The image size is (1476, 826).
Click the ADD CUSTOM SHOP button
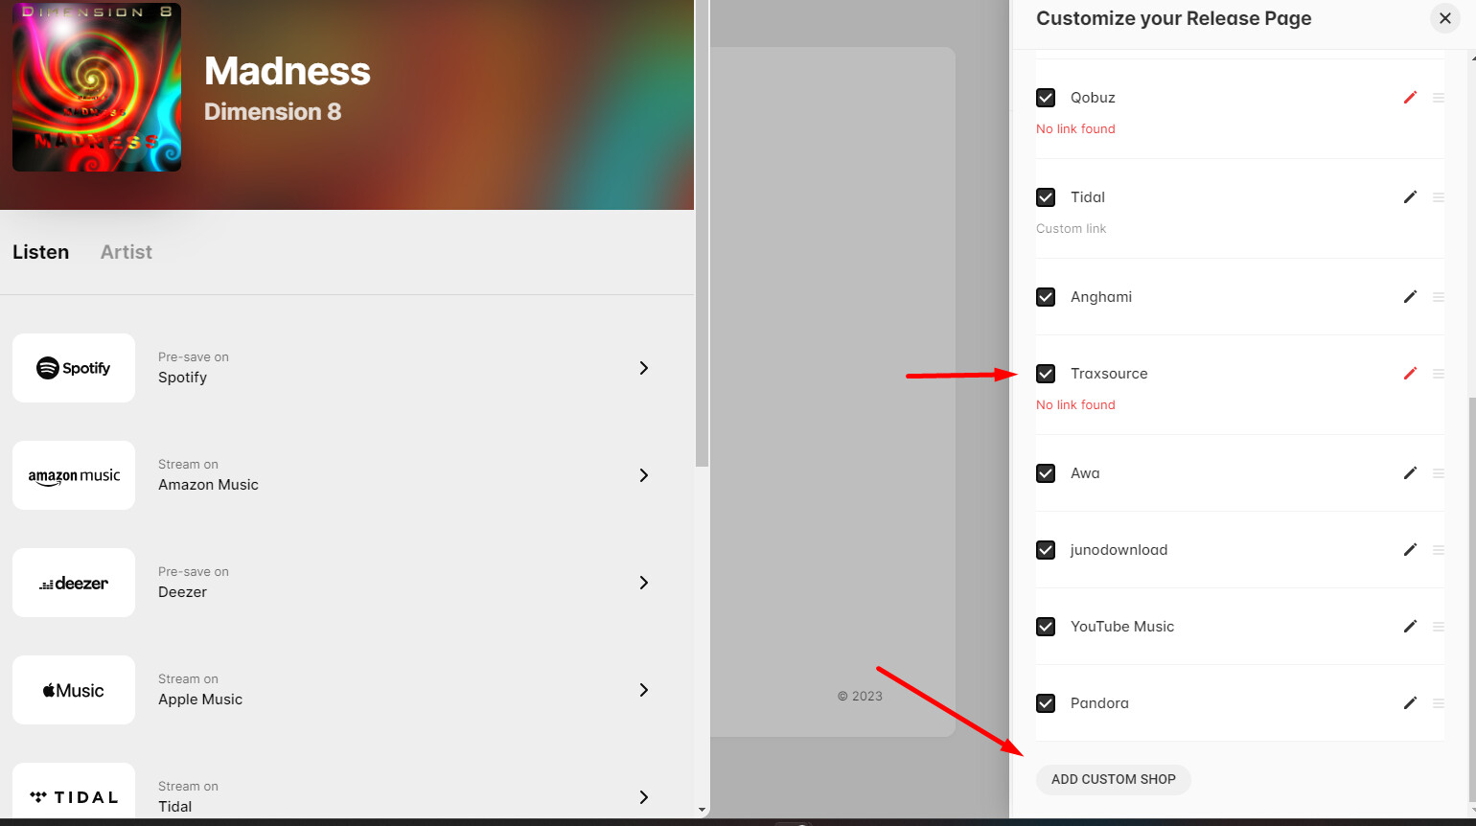pos(1114,779)
